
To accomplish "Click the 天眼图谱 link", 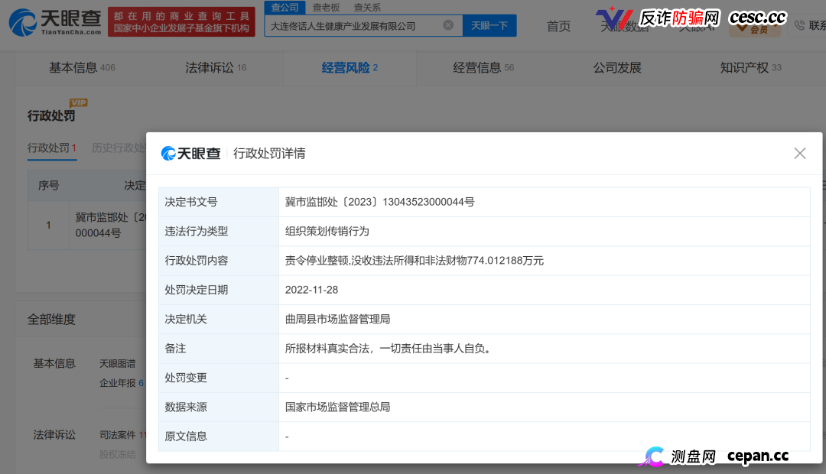I will click(118, 363).
